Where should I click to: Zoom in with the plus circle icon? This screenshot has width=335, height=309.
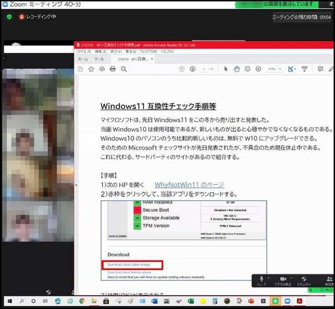click(258, 69)
